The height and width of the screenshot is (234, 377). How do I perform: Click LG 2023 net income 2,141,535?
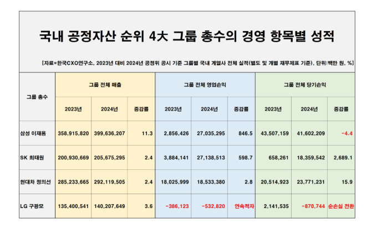tap(276, 206)
